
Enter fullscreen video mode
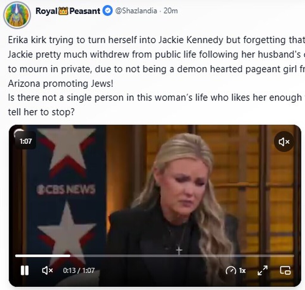(262, 270)
